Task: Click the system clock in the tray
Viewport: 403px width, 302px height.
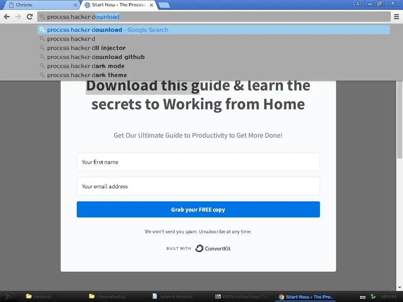Action: pyautogui.click(x=389, y=296)
